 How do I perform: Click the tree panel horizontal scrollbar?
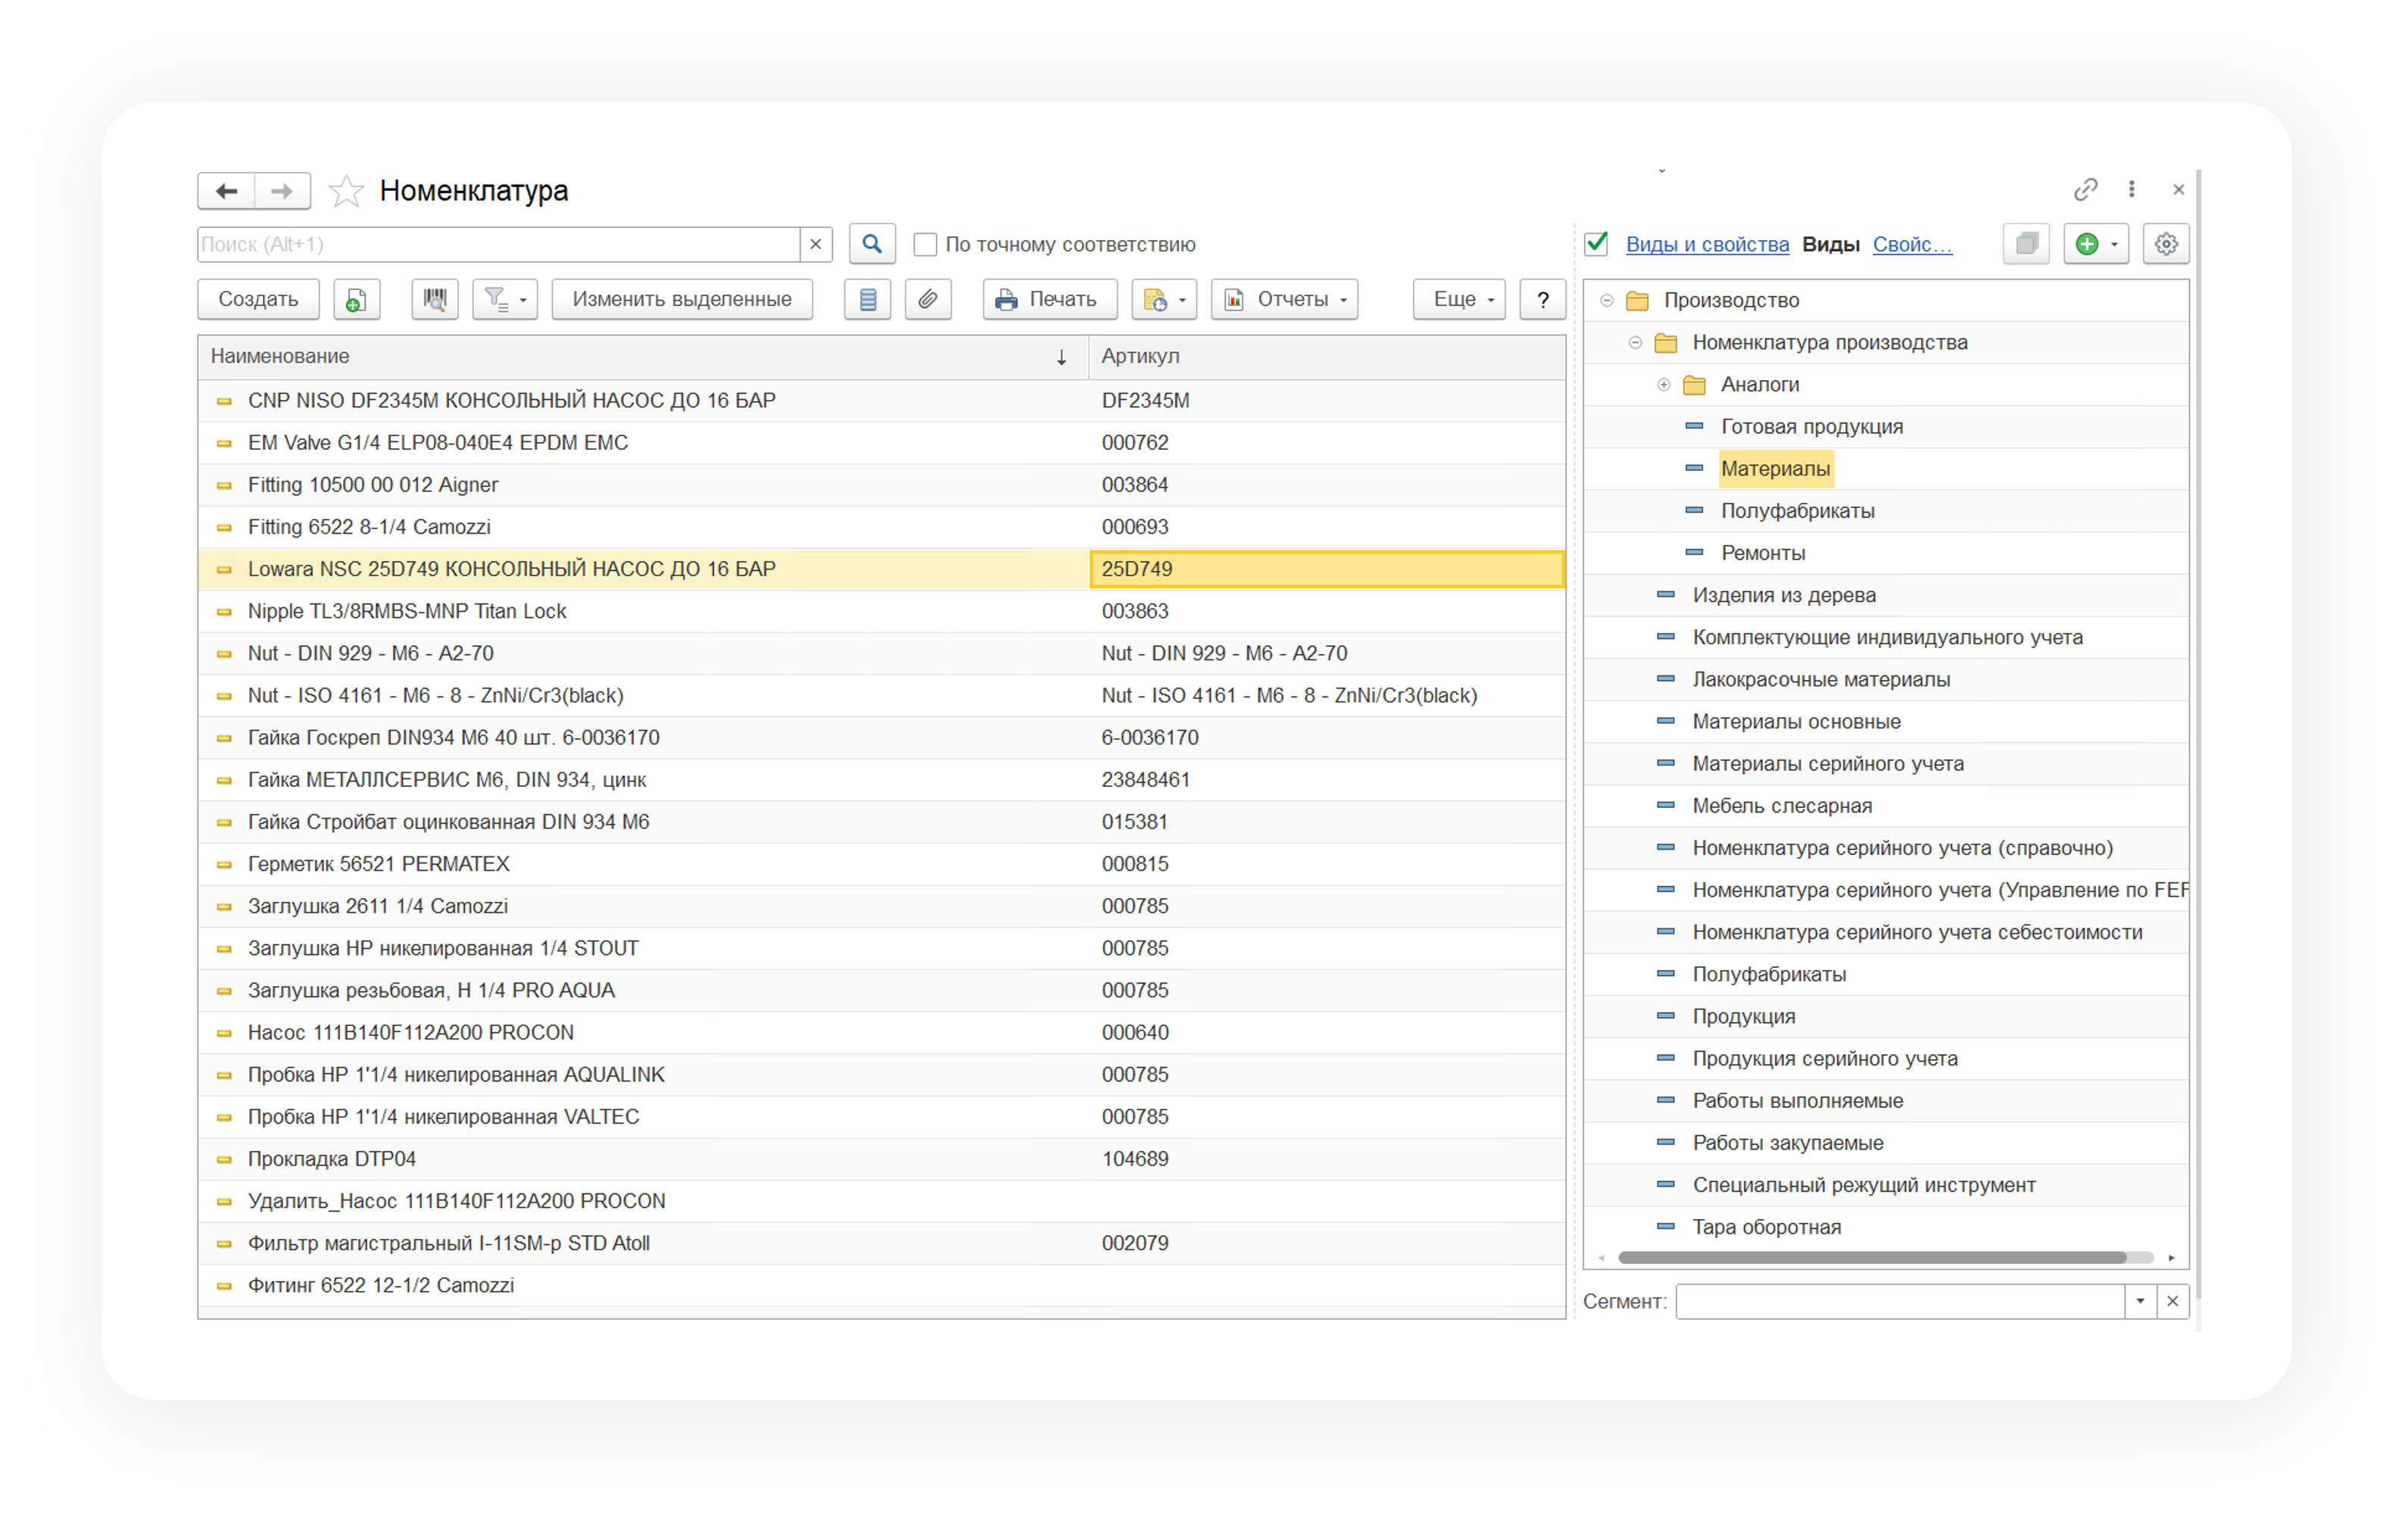(x=1870, y=1257)
